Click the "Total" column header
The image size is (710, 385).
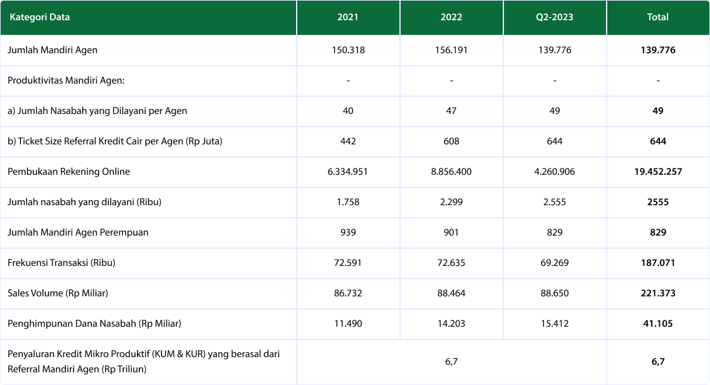coord(658,17)
